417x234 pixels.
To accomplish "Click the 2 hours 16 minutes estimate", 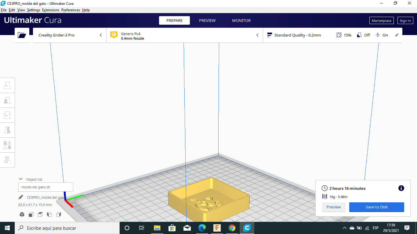I will (347, 188).
